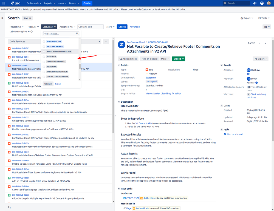Check the Awaiting Release status
The width and height of the screenshot is (274, 211).
44,47
